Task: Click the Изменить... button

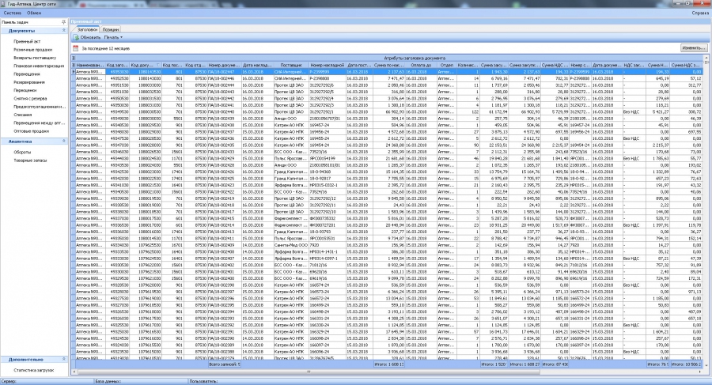Action: (x=694, y=47)
